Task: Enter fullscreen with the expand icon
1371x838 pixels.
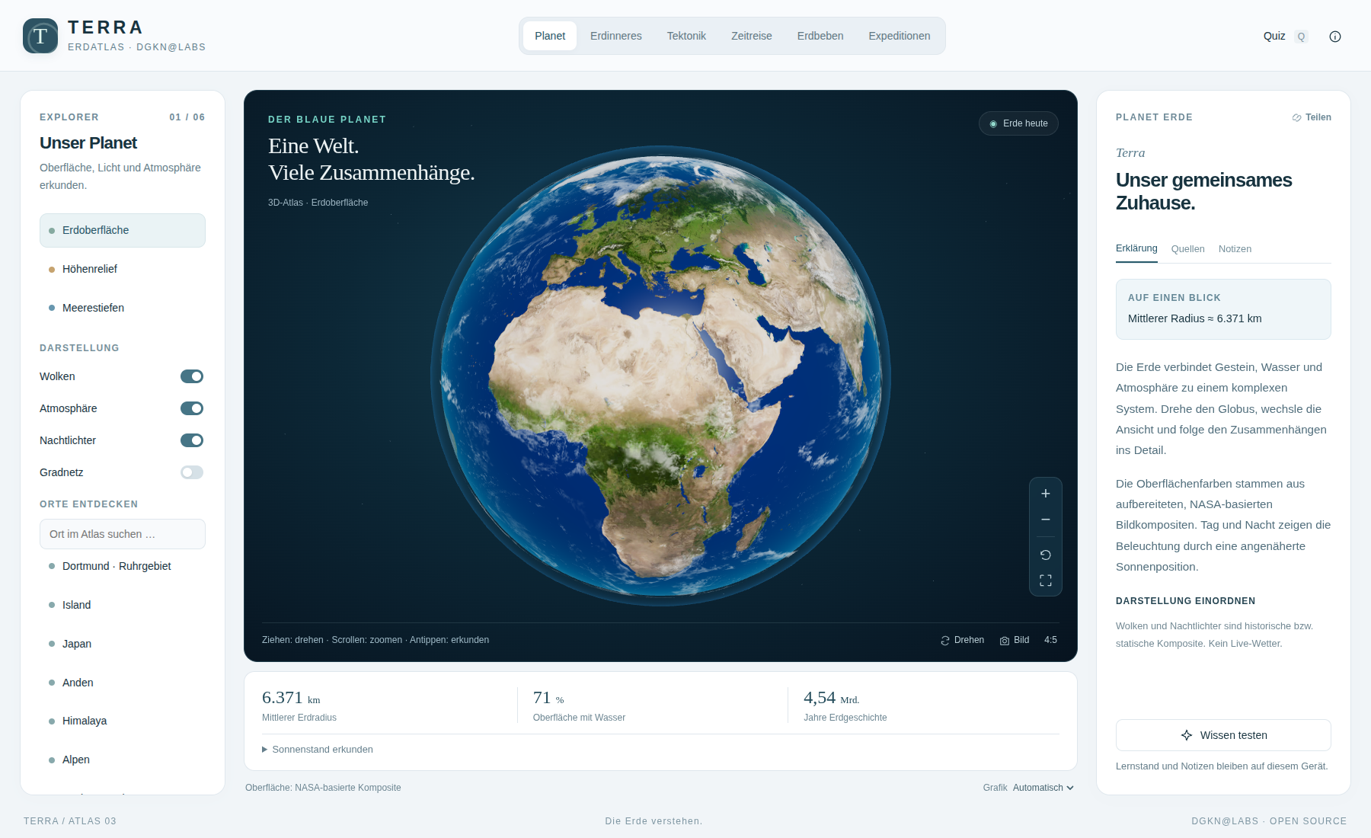Action: tap(1046, 581)
